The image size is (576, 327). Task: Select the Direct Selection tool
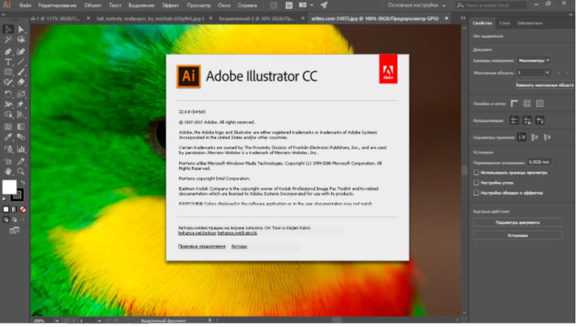[x=21, y=29]
